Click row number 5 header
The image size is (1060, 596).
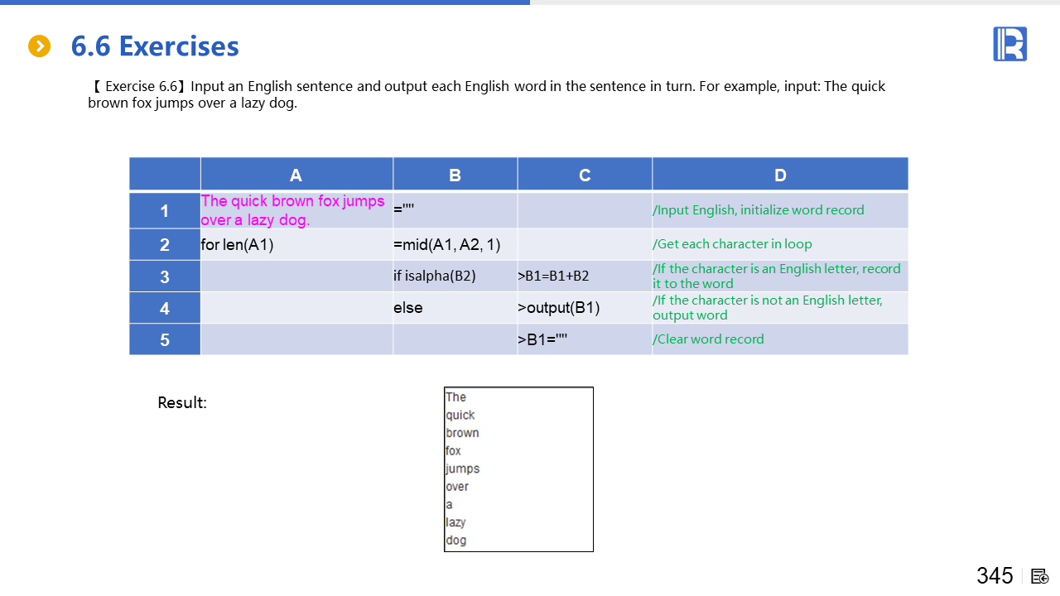point(165,339)
